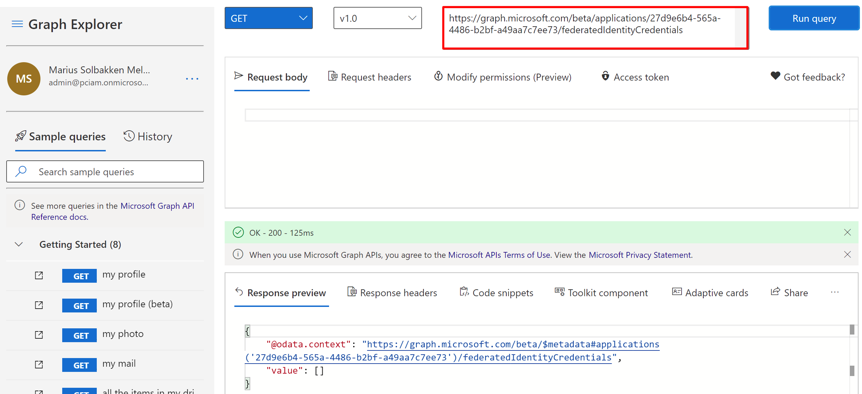Open the v1.0 API version dropdown
Screen dimensions: 862x394
click(x=377, y=18)
